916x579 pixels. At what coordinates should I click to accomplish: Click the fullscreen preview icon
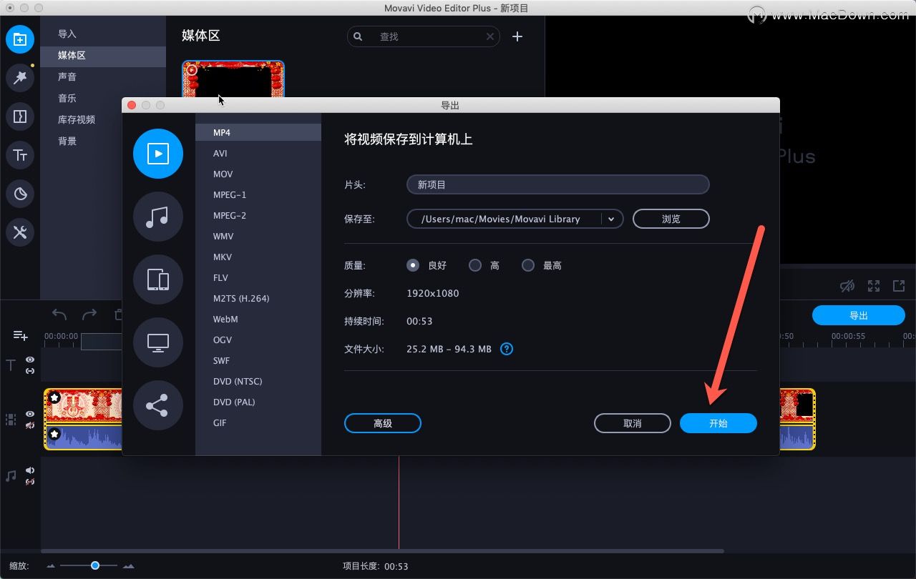[874, 286]
